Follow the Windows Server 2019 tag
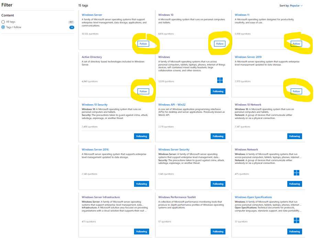This screenshot has width=322, height=243. coord(296,92)
